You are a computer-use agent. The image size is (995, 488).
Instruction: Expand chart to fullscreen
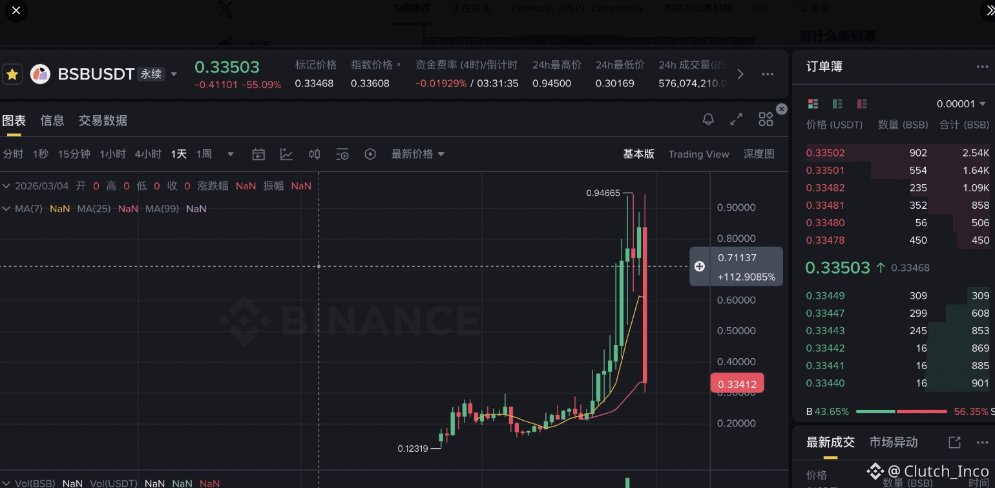736,119
